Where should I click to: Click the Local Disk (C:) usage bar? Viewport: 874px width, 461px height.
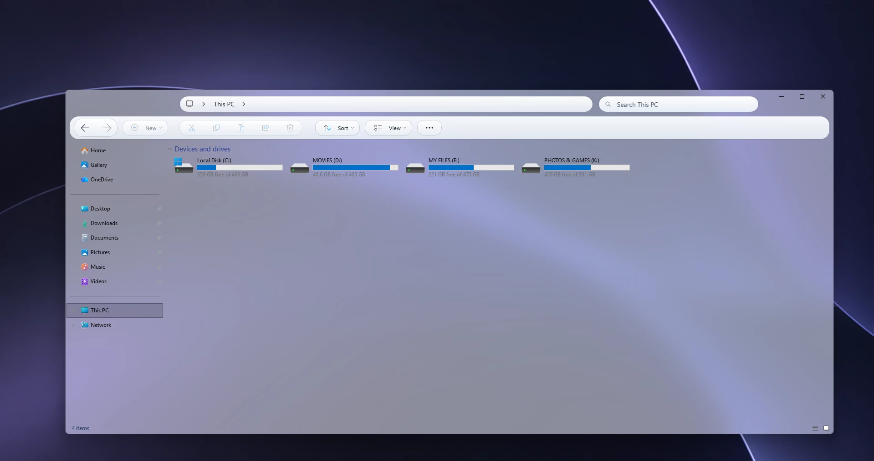(240, 168)
